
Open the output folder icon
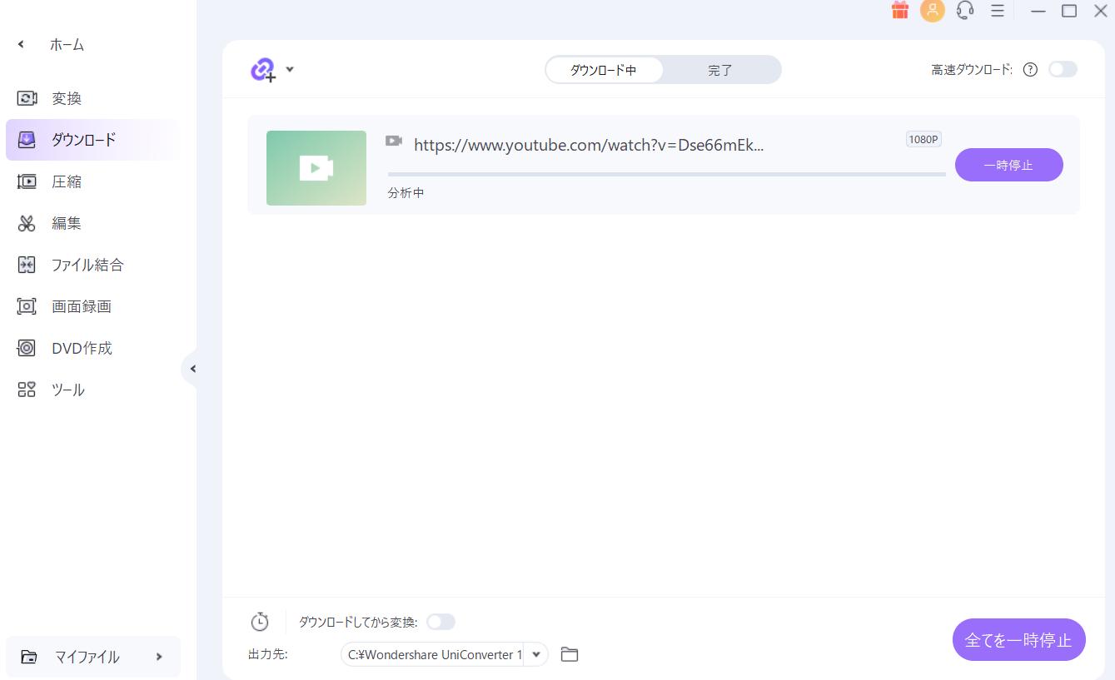570,654
